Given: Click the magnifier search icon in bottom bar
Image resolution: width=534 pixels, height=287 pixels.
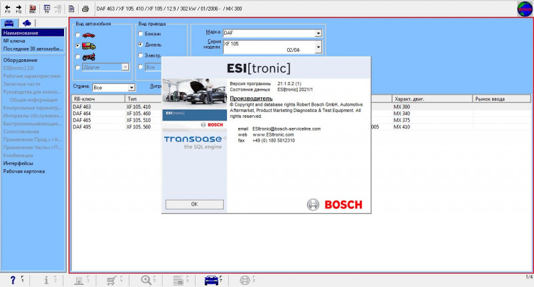Looking at the screenshot, I should (146, 280).
